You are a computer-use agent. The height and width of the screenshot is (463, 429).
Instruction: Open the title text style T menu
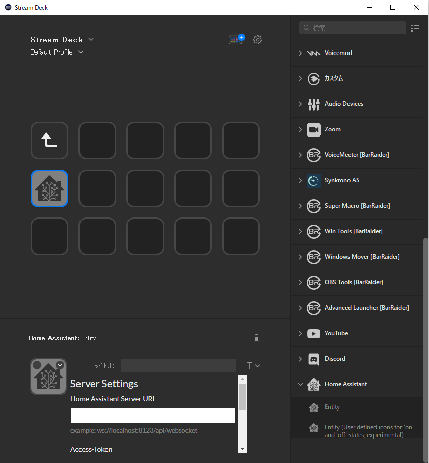pos(253,366)
